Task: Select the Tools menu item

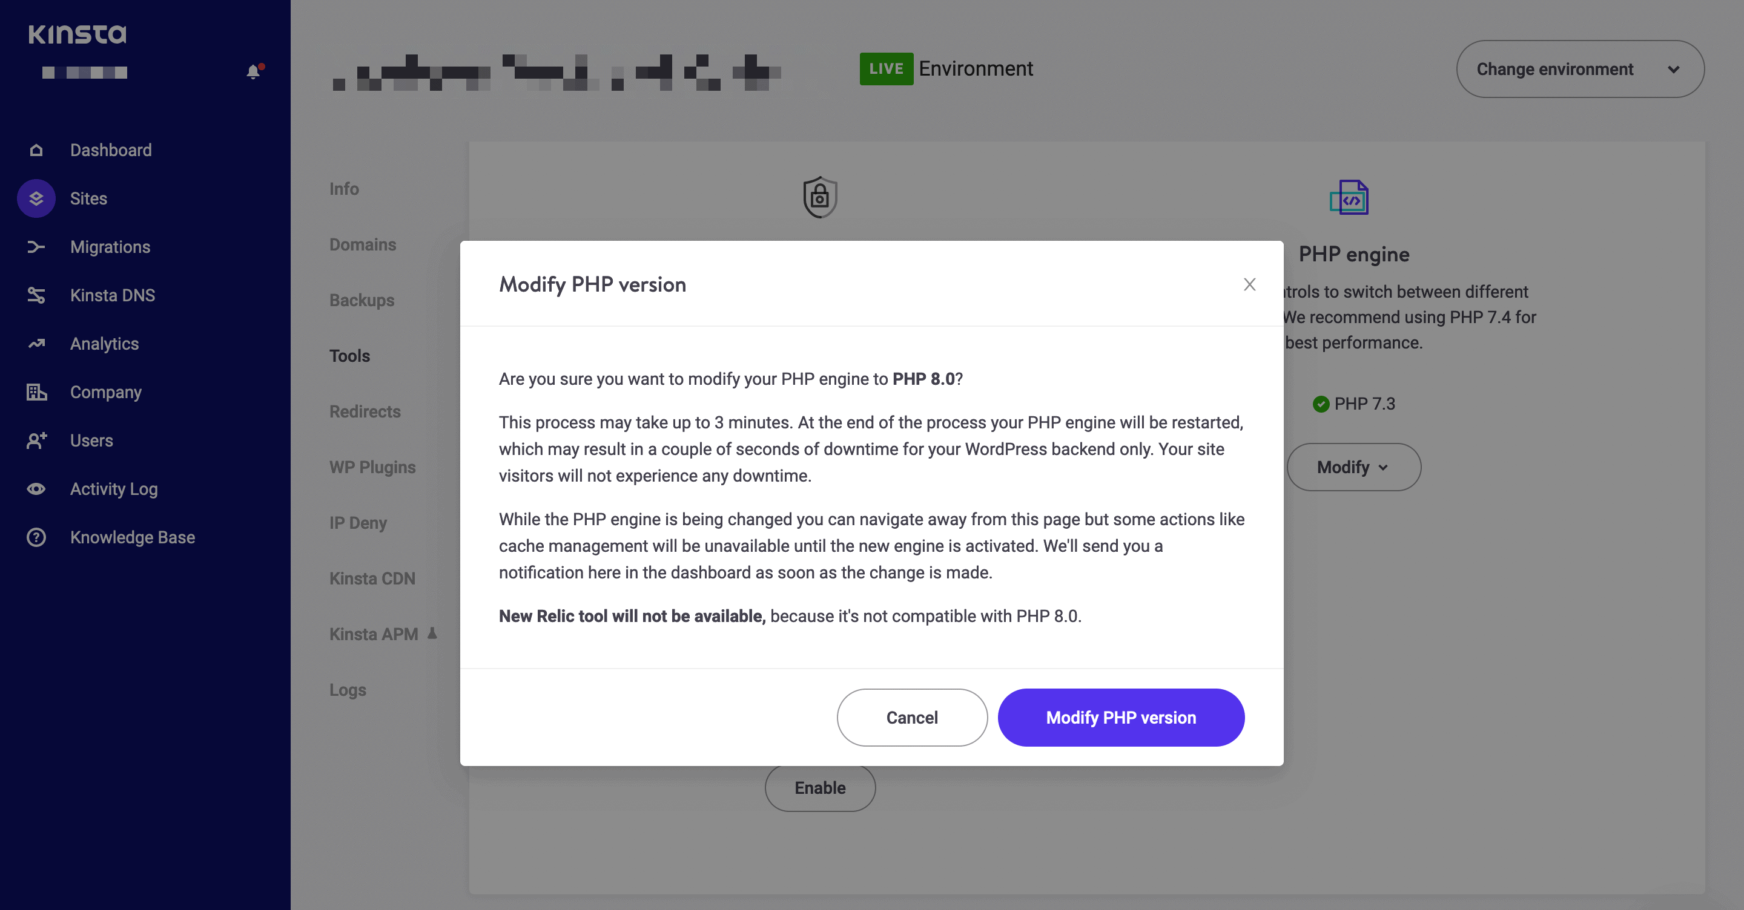Action: [x=349, y=355]
